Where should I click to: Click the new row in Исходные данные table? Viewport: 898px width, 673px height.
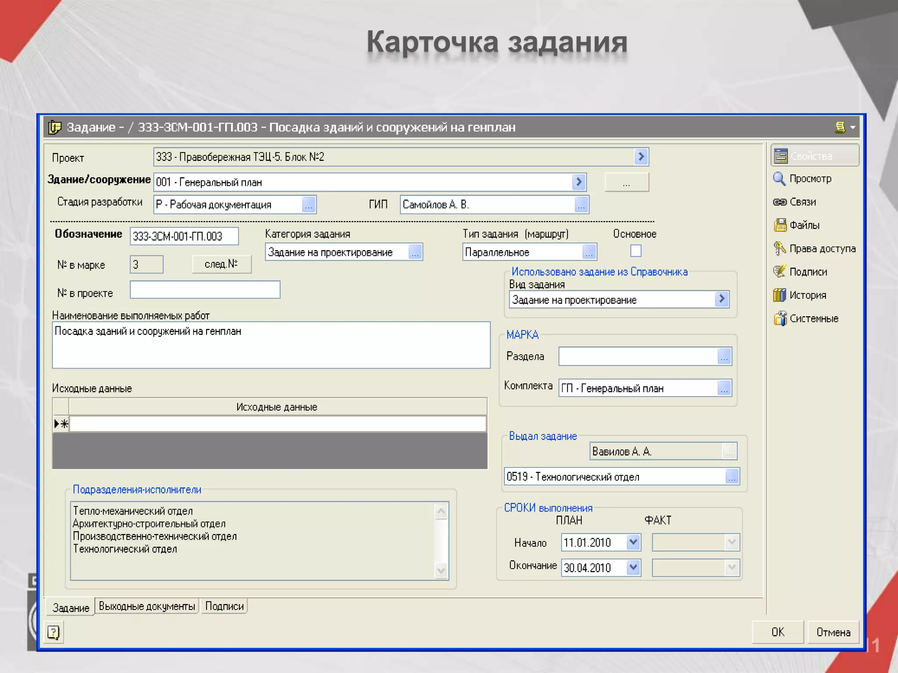pyautogui.click(x=278, y=424)
